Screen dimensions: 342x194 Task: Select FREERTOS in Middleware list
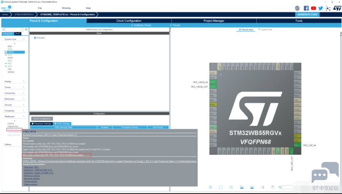pyautogui.click(x=13, y=126)
